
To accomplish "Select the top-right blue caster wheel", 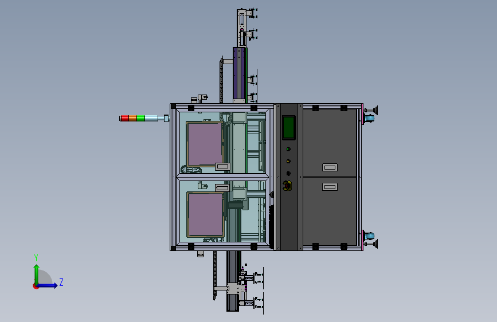I will (x=370, y=119).
